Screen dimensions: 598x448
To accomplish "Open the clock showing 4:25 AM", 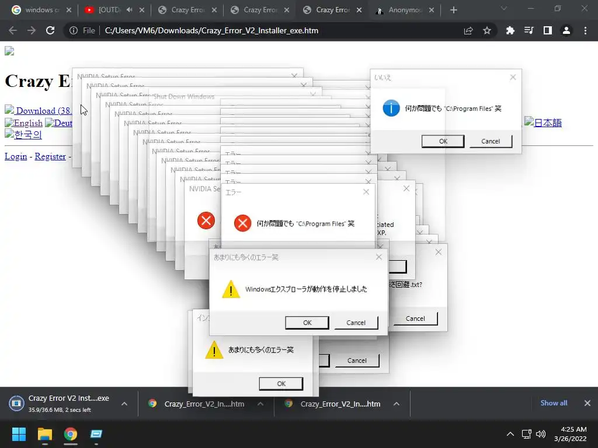I will [571, 434].
